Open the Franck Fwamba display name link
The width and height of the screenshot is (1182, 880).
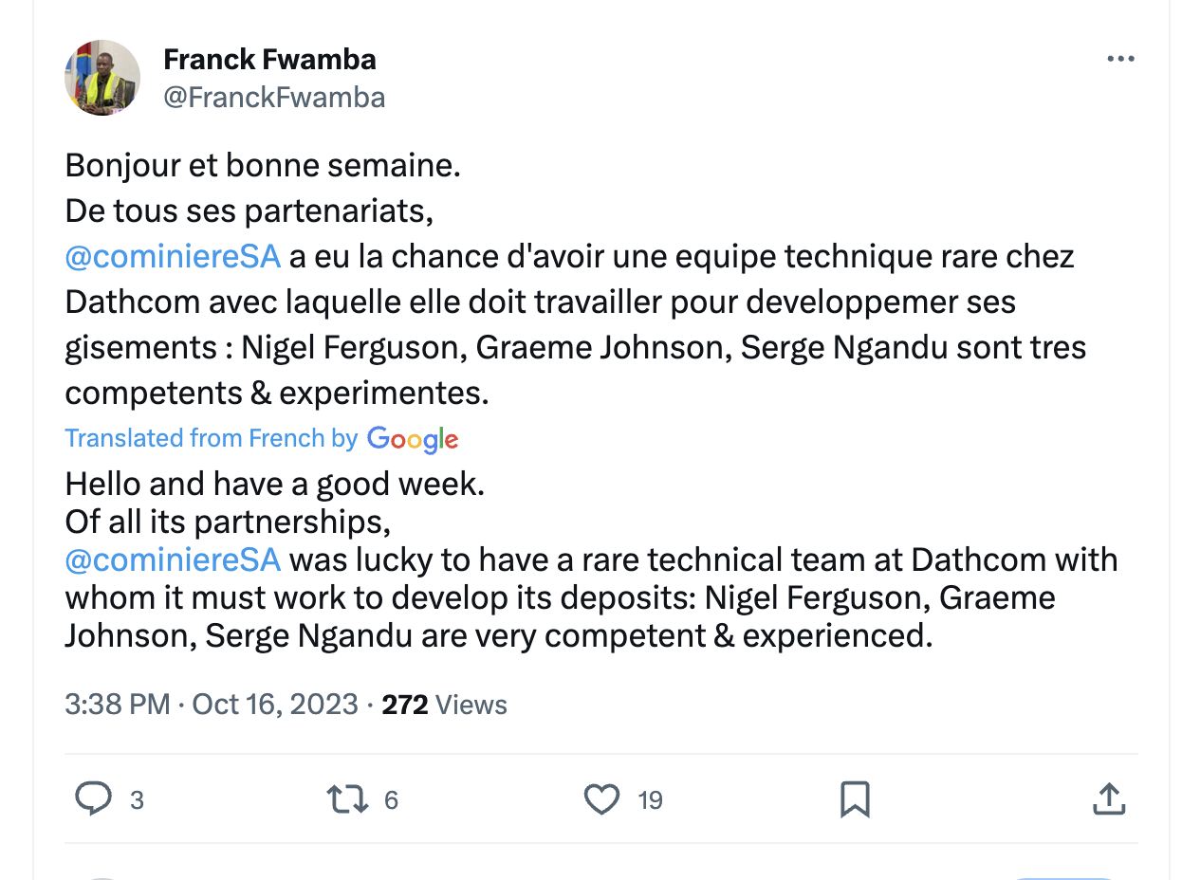(269, 60)
